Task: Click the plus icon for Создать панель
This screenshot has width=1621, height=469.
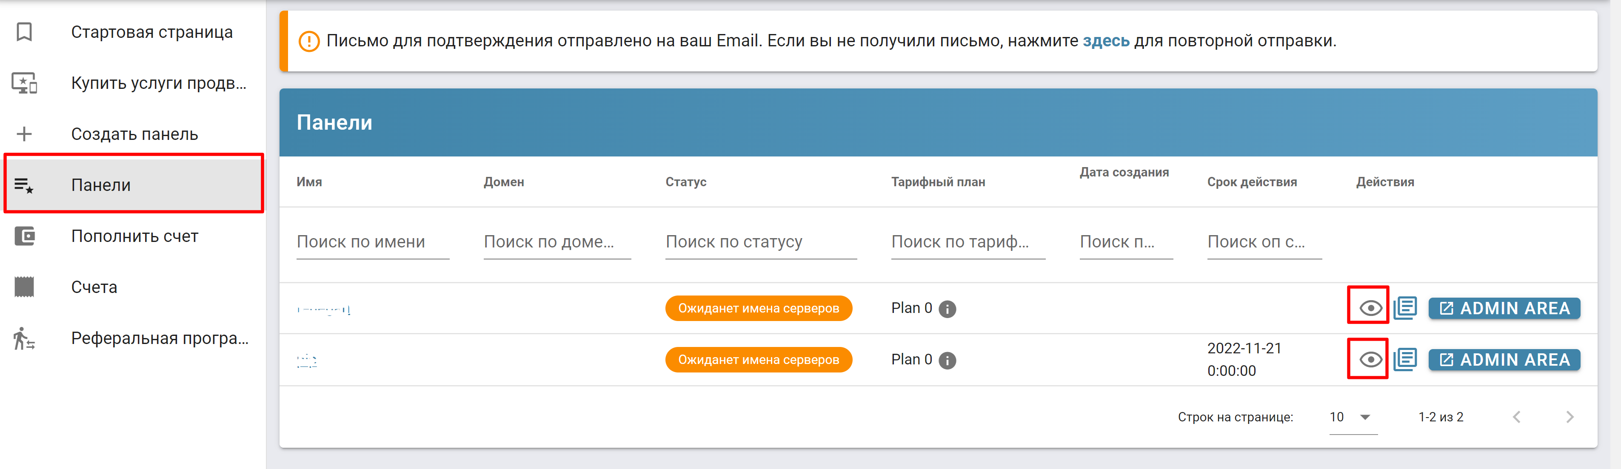Action: pos(24,134)
